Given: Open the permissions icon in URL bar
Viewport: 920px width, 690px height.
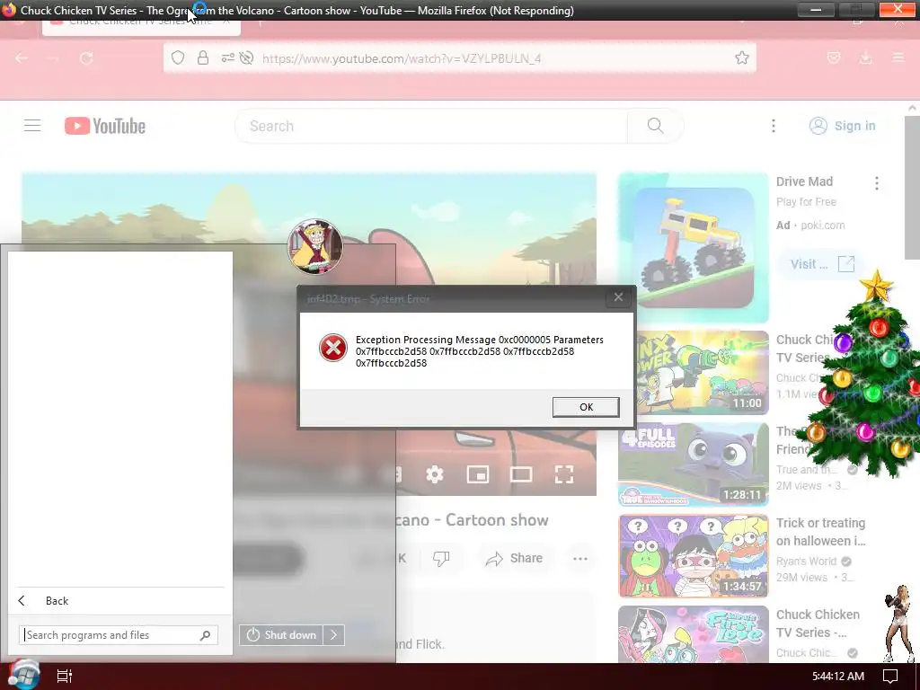Looking at the screenshot, I should [x=227, y=57].
